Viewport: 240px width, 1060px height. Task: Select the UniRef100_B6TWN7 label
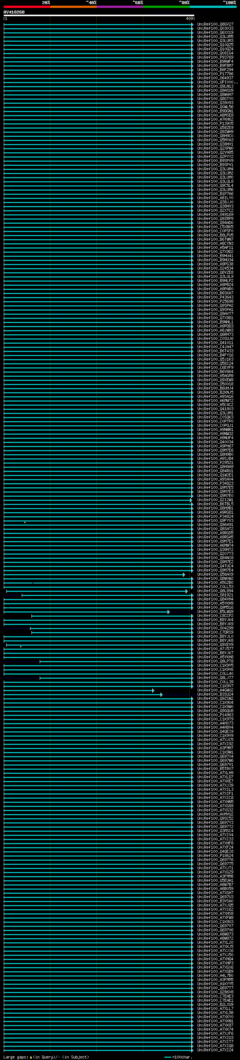tap(215, 239)
